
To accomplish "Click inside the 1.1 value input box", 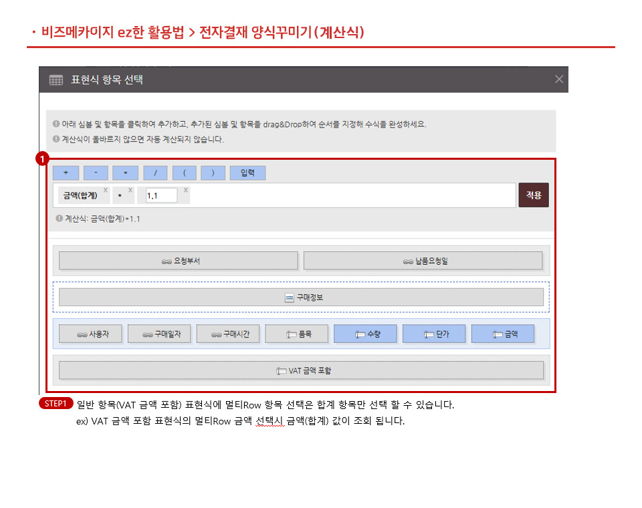I will coord(163,195).
